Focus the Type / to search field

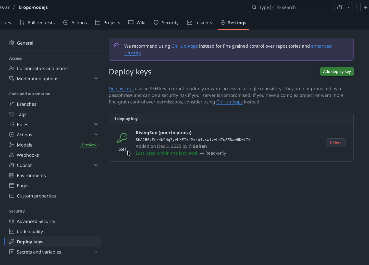[x=290, y=7]
